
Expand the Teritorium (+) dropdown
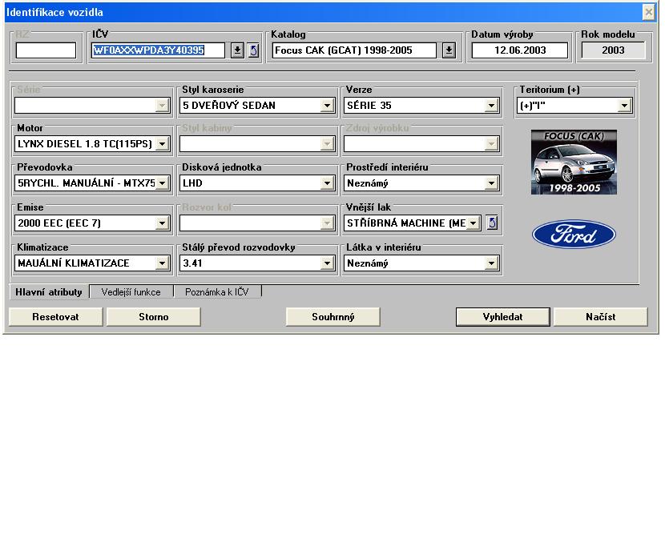tap(624, 105)
